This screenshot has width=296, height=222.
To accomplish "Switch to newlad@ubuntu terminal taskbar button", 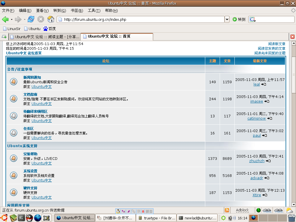I will (x=197, y=218).
